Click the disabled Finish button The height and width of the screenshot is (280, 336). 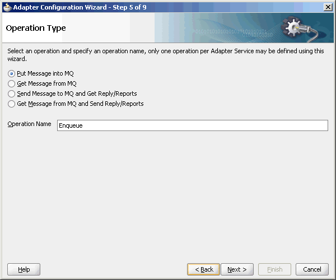[x=275, y=269]
